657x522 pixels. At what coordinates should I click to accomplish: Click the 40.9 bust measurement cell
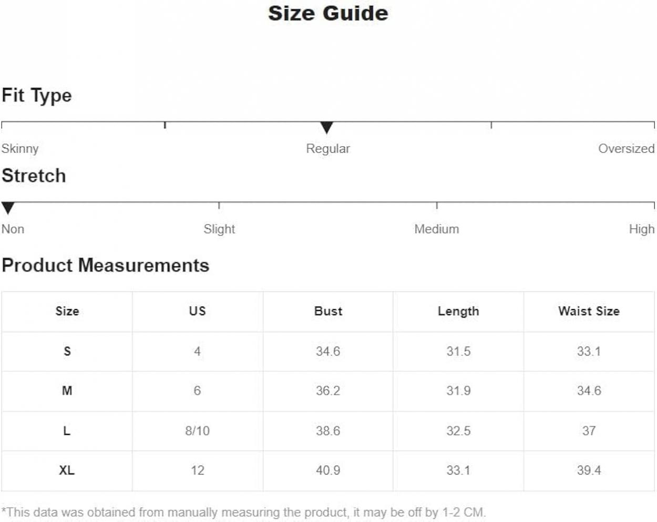tap(328, 470)
